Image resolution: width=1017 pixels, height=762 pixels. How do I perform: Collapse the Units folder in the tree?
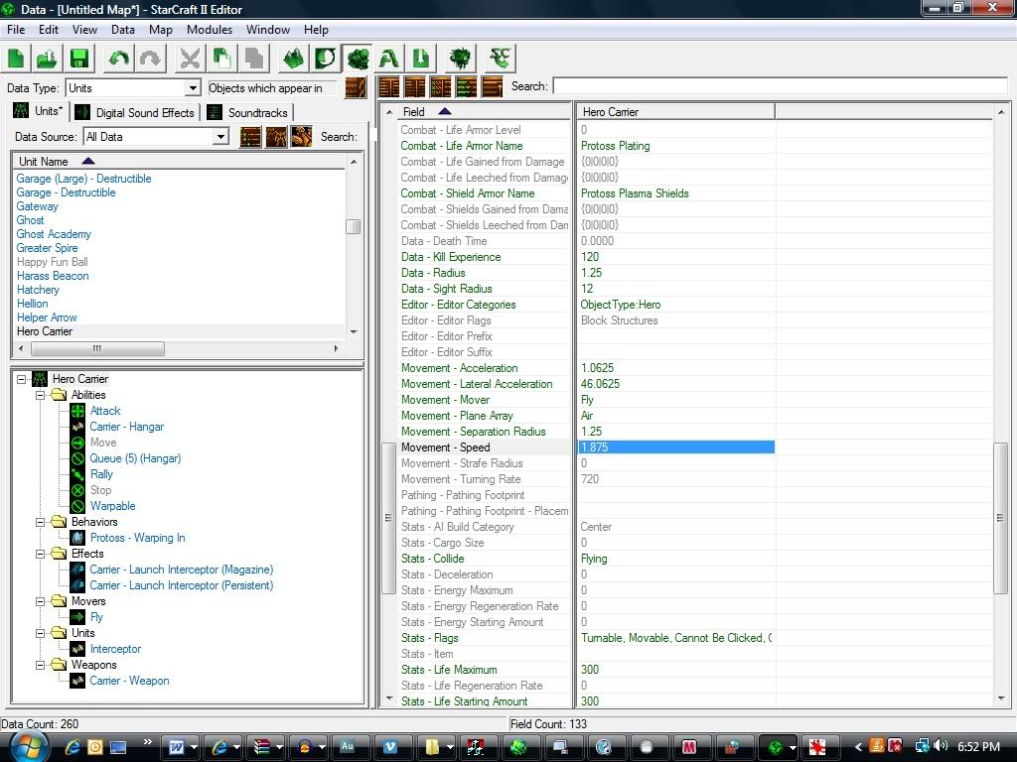coord(40,633)
